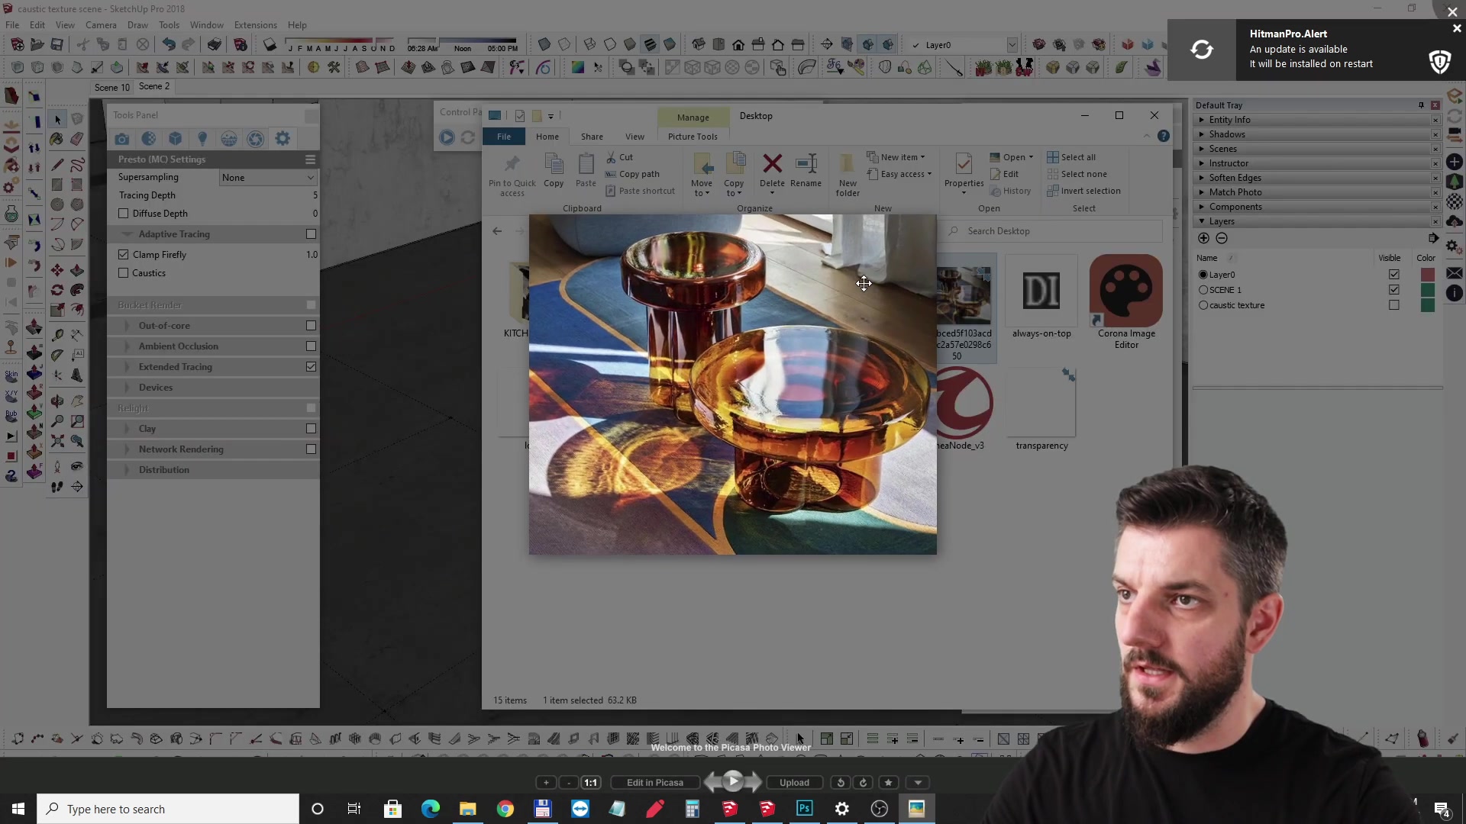Click the Presto settings hamburger menu icon

tap(310, 159)
